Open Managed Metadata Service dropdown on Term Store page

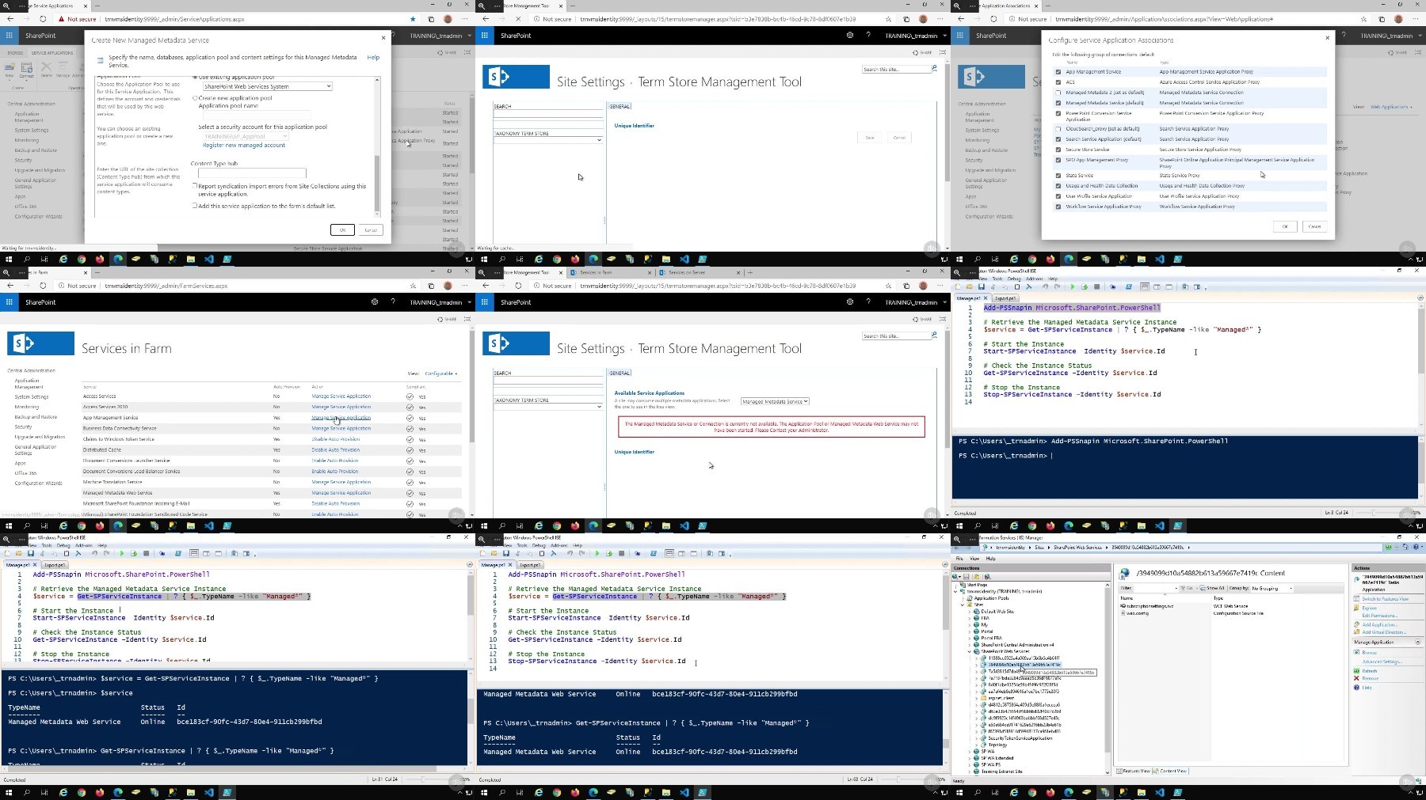coord(775,401)
